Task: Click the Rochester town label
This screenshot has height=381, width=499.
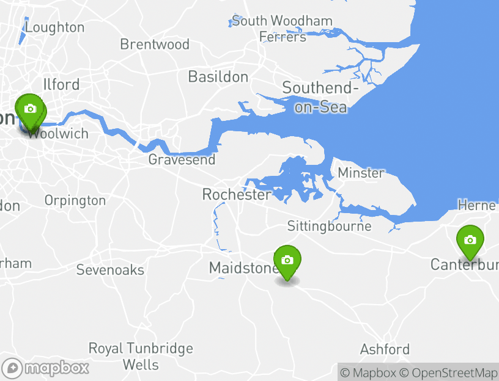Action: click(x=237, y=195)
